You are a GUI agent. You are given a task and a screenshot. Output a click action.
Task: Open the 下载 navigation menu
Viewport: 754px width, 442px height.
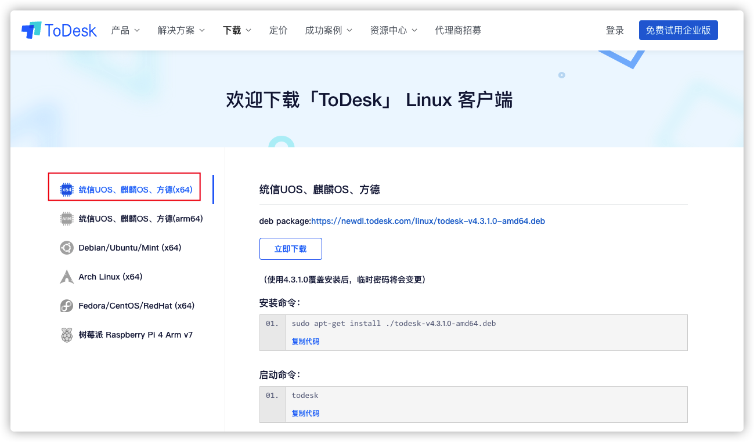point(232,30)
